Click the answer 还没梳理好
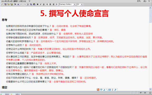Viewport: 152px width, 95px height. [x=91, y=78]
